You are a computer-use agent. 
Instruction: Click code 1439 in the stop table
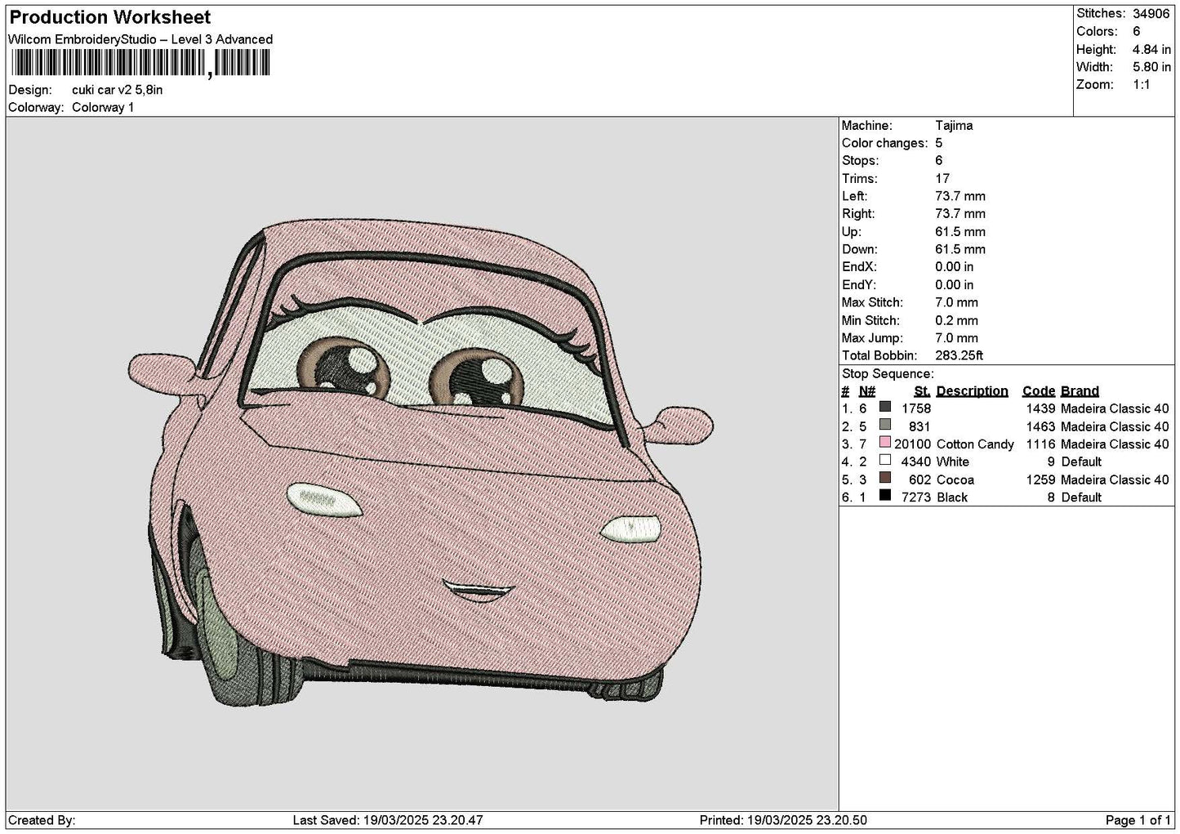point(1040,408)
